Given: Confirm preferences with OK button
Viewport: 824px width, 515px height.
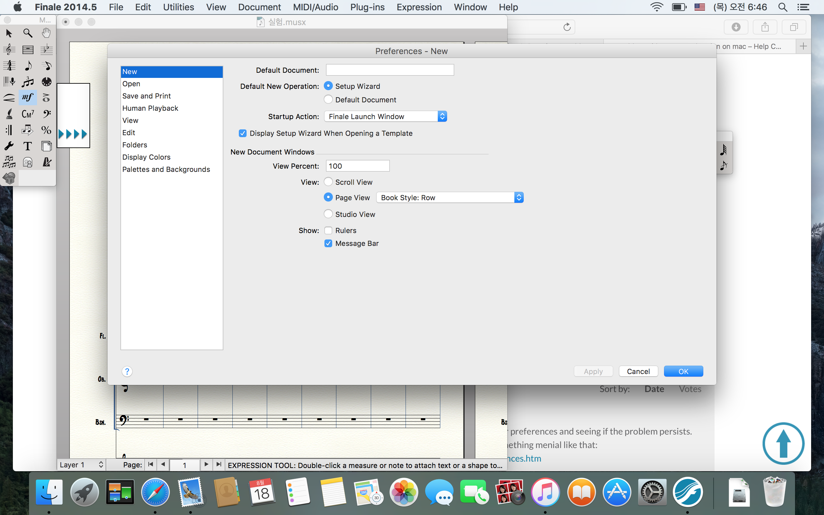Looking at the screenshot, I should pyautogui.click(x=683, y=371).
